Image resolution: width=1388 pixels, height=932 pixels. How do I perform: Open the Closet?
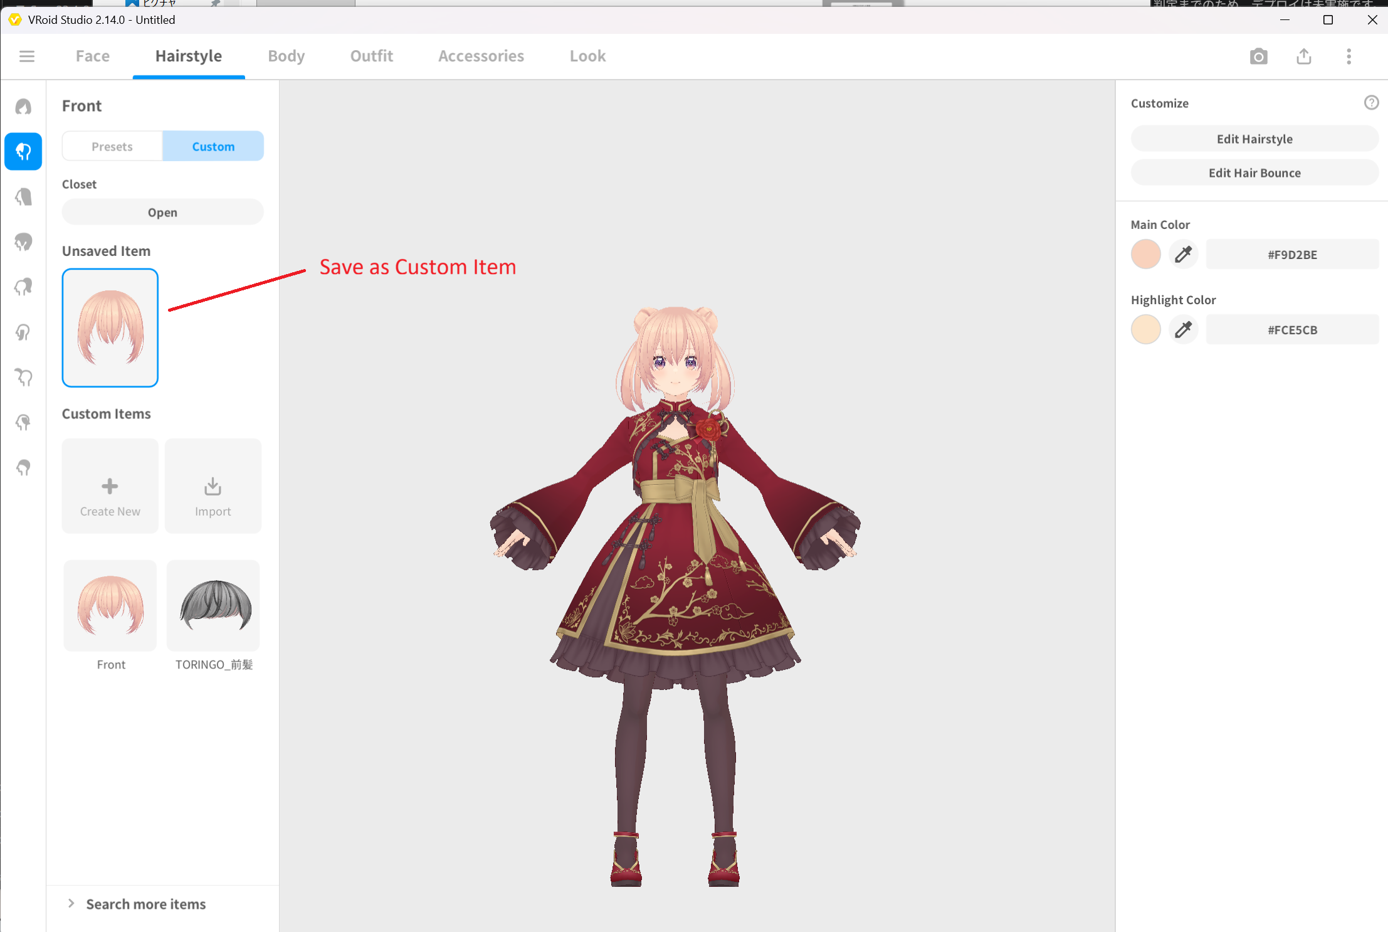[162, 212]
